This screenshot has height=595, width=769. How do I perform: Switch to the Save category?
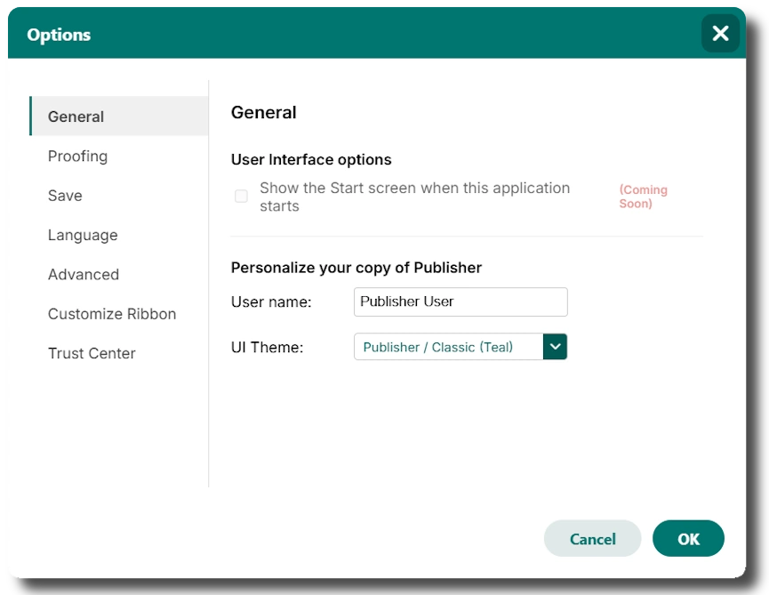[119, 196]
